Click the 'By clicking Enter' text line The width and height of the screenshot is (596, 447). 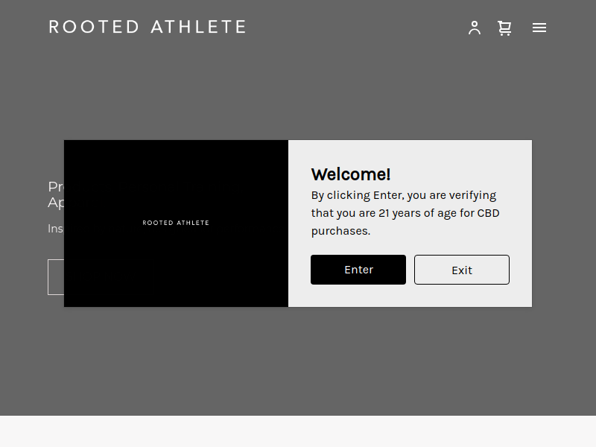click(x=404, y=195)
